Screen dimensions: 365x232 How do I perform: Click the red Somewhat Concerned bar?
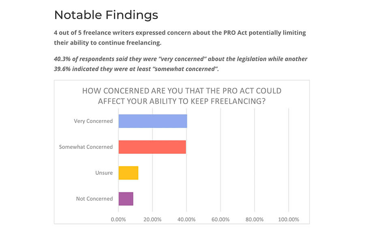(152, 147)
